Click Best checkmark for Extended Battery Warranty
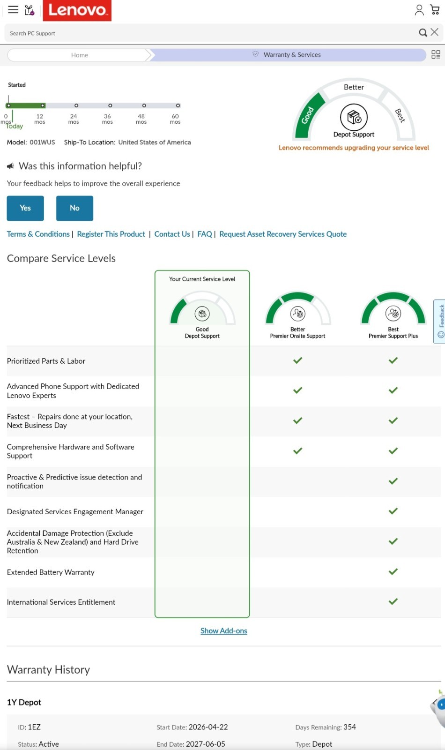 [393, 572]
